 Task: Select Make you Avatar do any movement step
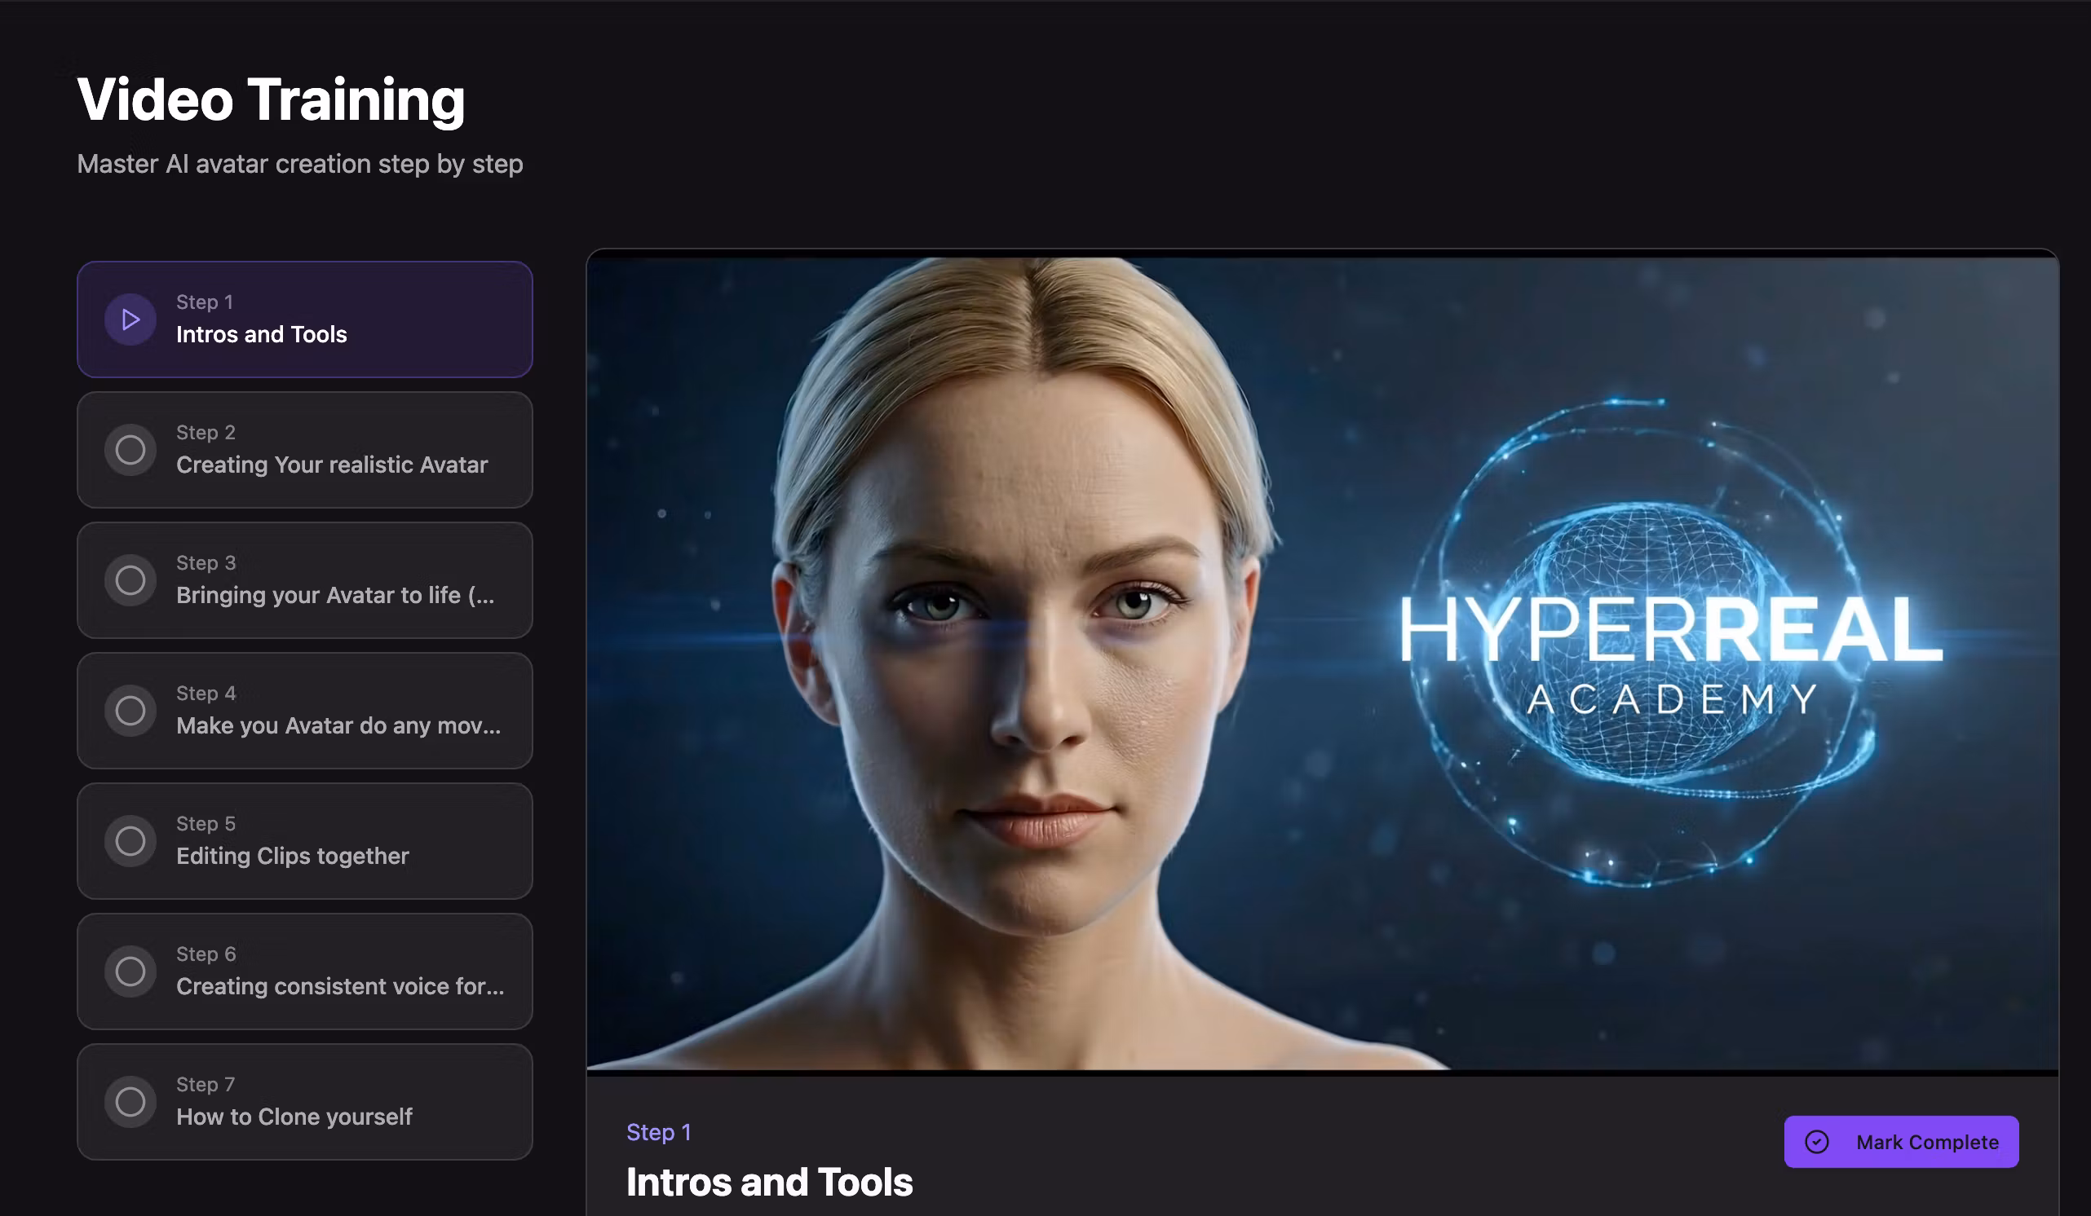(x=338, y=725)
